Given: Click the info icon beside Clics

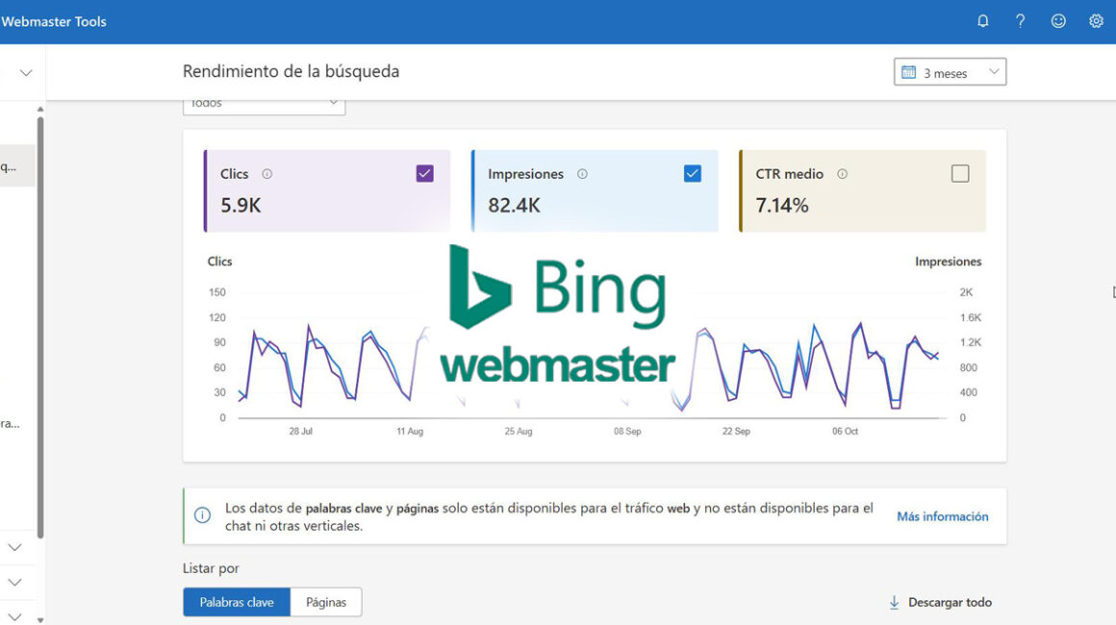Looking at the screenshot, I should tap(267, 174).
